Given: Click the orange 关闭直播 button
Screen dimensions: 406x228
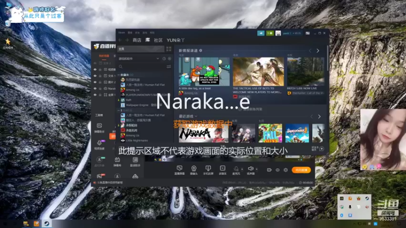Looking at the screenshot, I should 301,170.
